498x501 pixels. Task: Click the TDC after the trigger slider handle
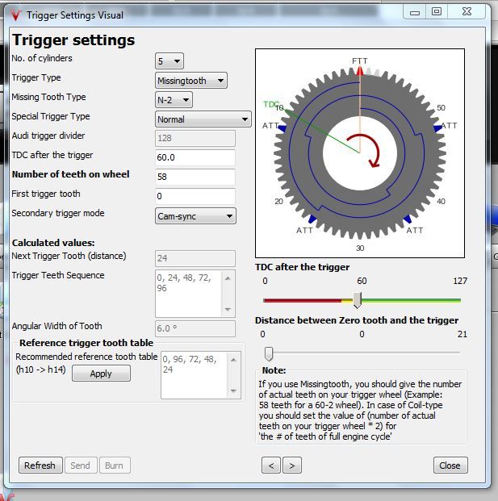click(x=358, y=300)
